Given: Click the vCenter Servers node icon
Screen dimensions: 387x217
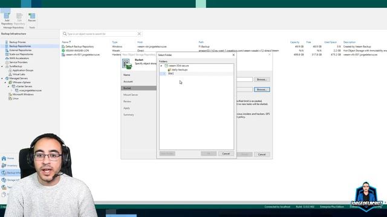Looking at the screenshot, I should click(x=13, y=86).
